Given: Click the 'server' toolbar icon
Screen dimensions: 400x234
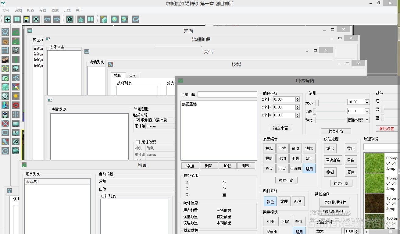Looking at the screenshot, I should pos(124,19).
